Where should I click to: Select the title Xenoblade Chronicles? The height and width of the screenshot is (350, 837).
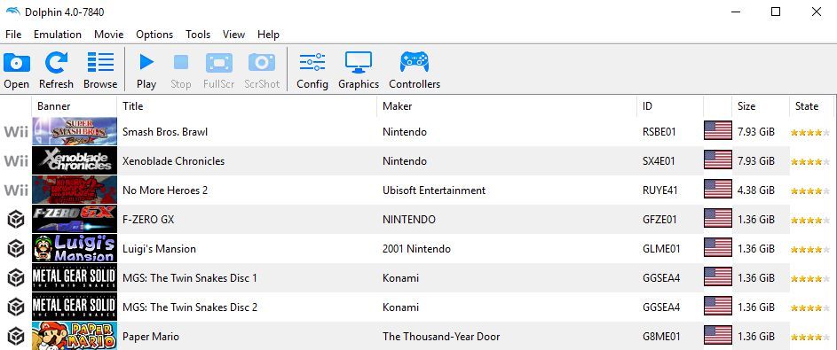pos(173,161)
